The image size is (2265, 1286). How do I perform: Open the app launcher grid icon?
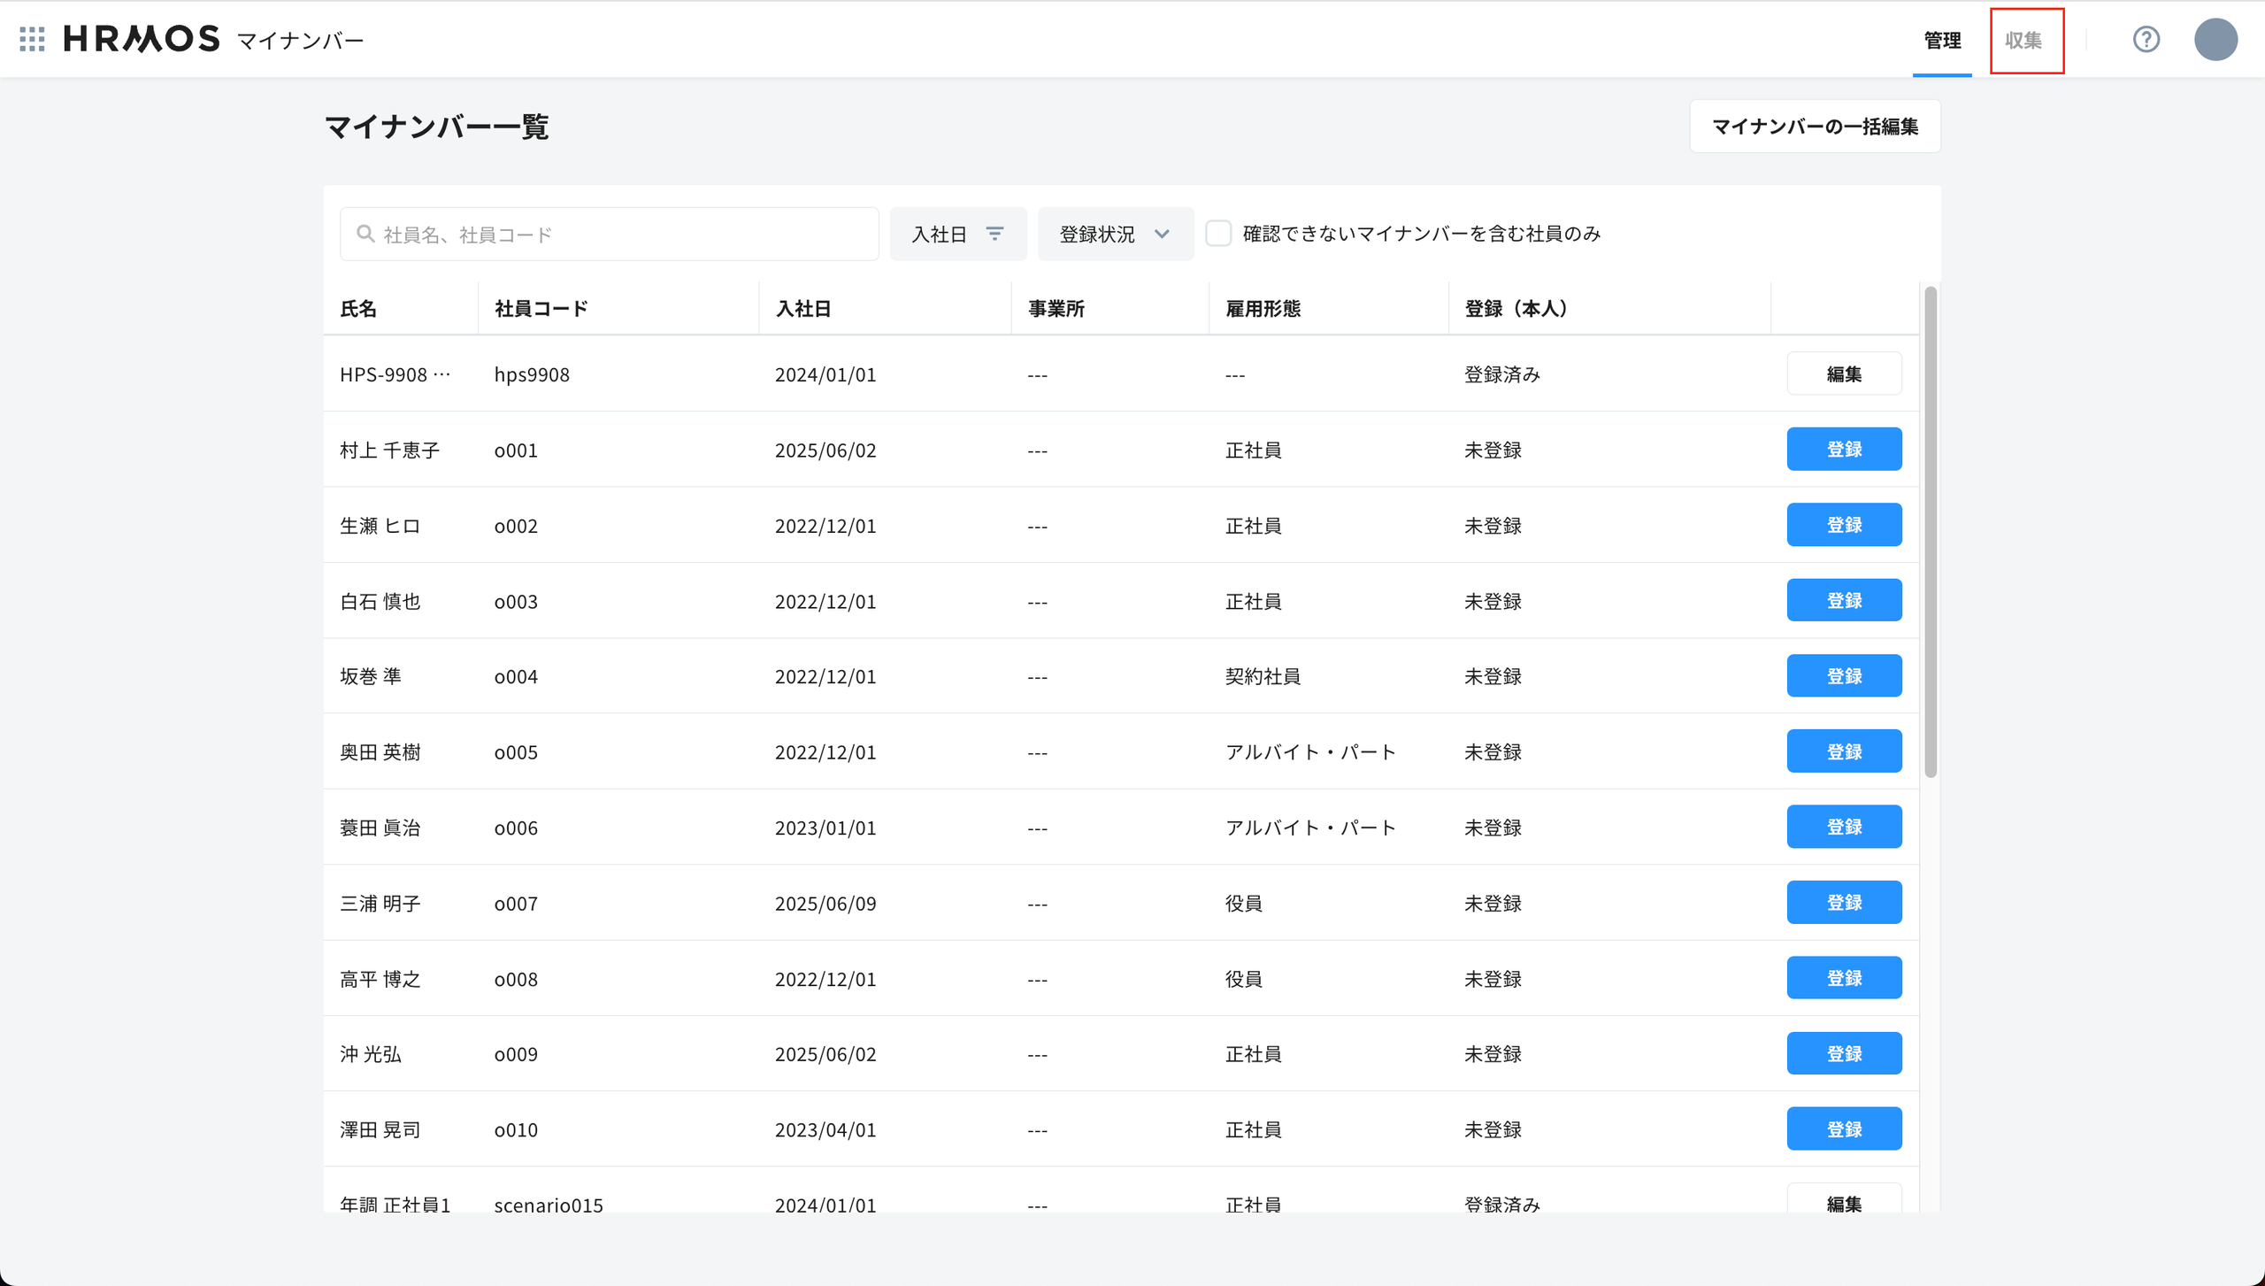click(x=32, y=39)
